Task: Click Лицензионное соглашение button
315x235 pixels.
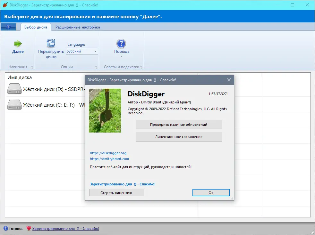Action: pos(179,137)
